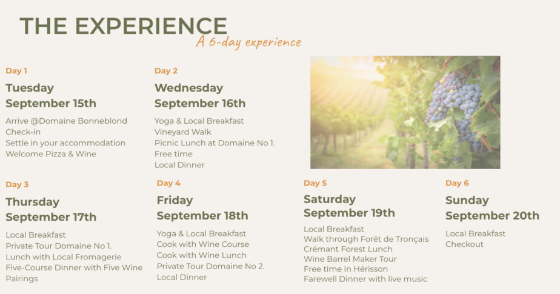The image size is (560, 294).
Task: Click 'Thursday September 17th' heading
Action: point(51,209)
